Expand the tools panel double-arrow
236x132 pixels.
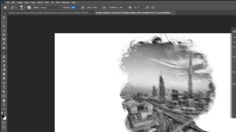[2, 11]
